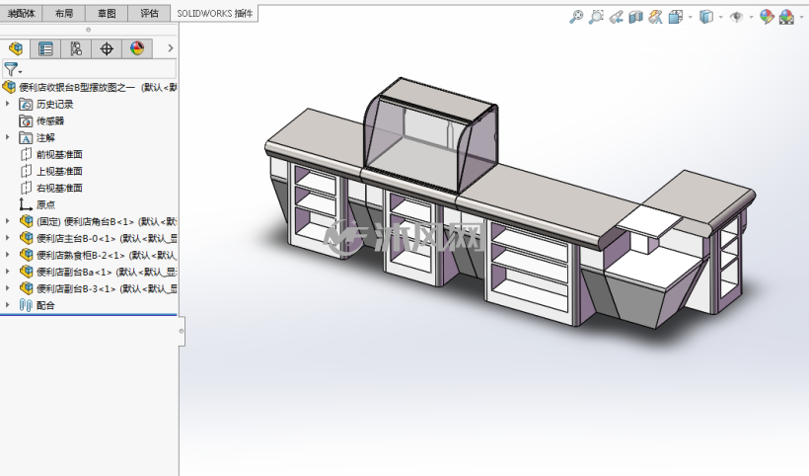Viewport: 809px width, 476px height.
Task: Switch to the DisplayManager color-ball tab
Action: coord(137,48)
